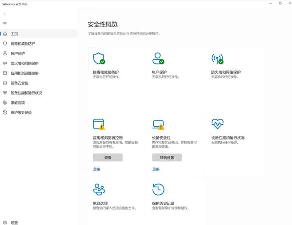Viewport: 292px width, 225px height.
Task: Click the Windows 安全中心 window title
Action: tap(15, 4)
